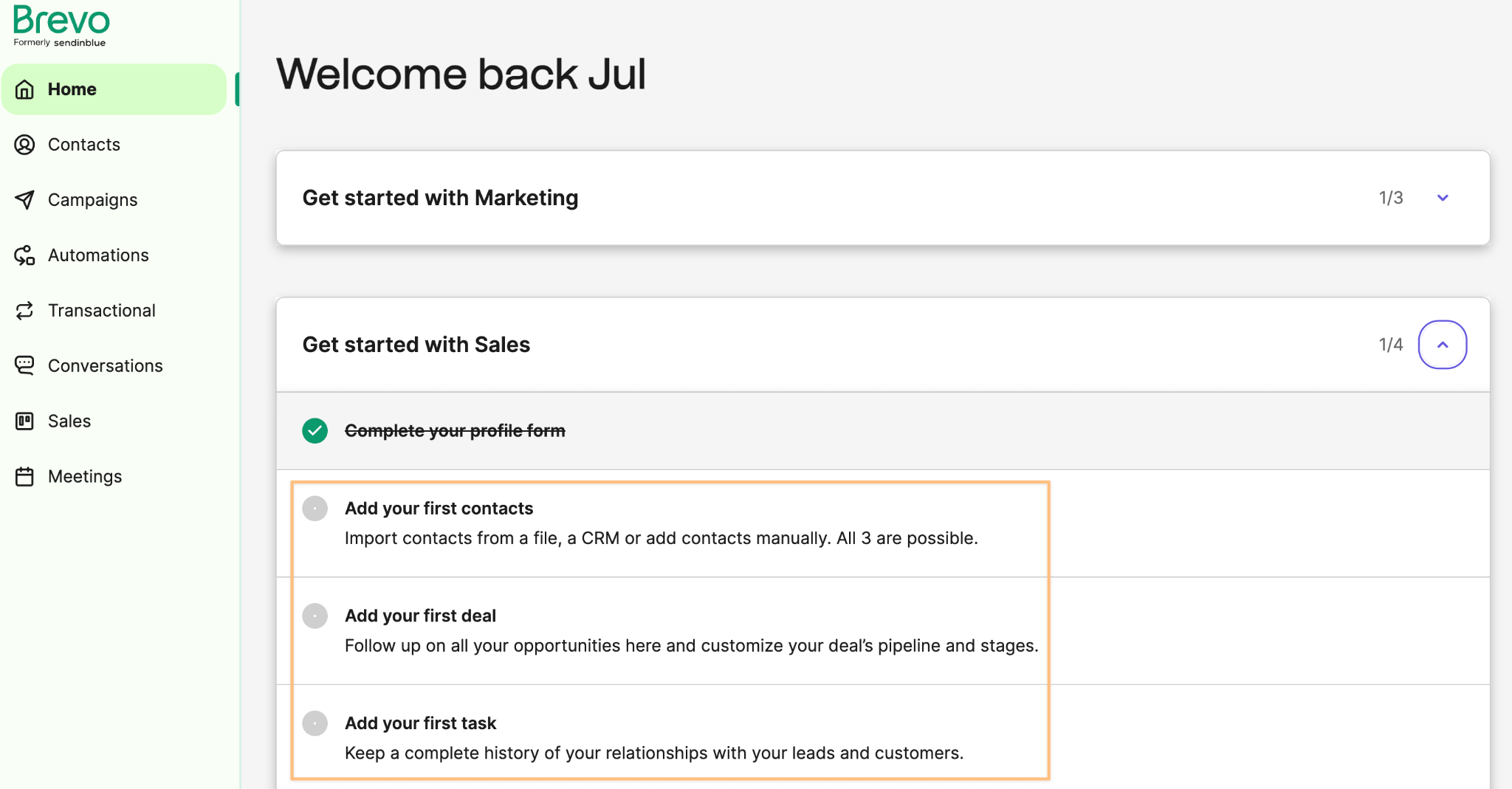
Task: Select the Sales pipeline icon
Action: coord(24,421)
